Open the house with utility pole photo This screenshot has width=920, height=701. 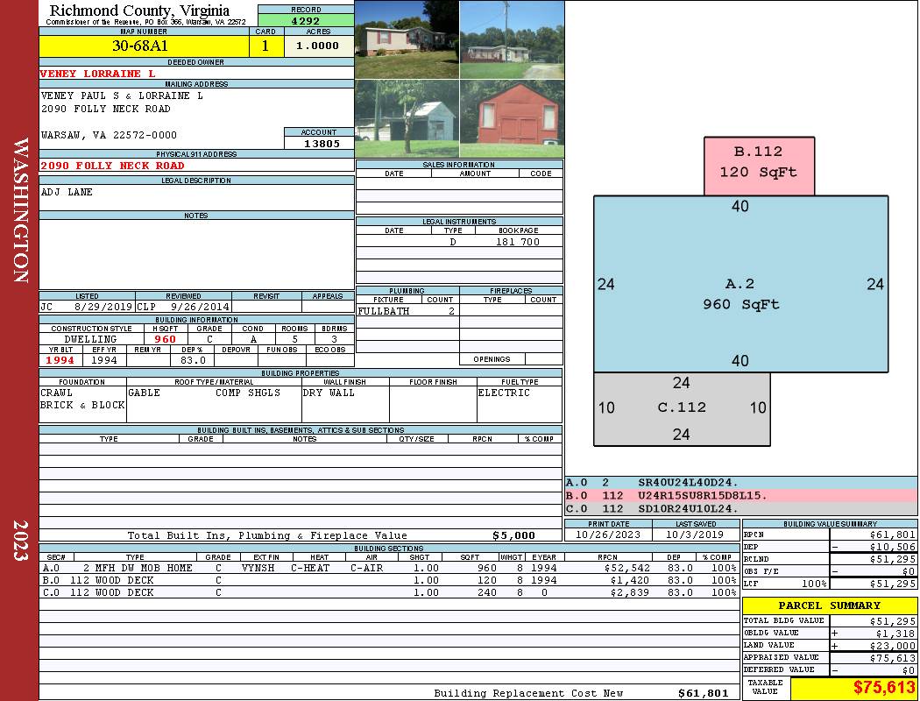(512, 39)
